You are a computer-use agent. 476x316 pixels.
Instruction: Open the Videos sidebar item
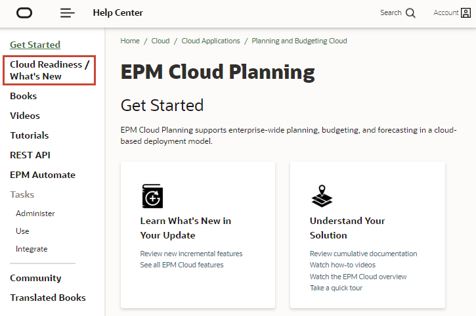(x=25, y=116)
